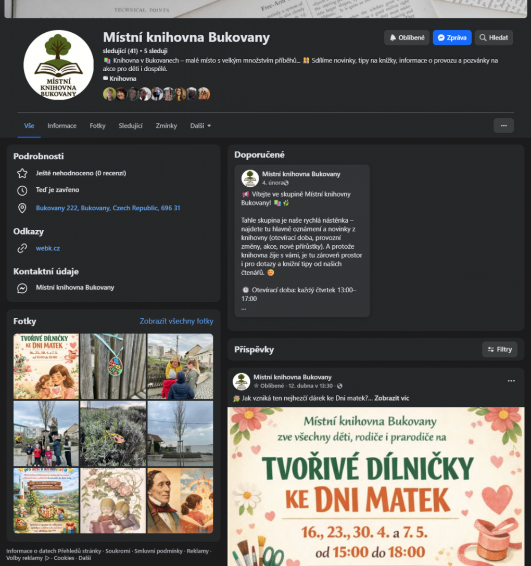Image resolution: width=531 pixels, height=566 pixels.
Task: Click the Další footer link
Action: (x=84, y=558)
